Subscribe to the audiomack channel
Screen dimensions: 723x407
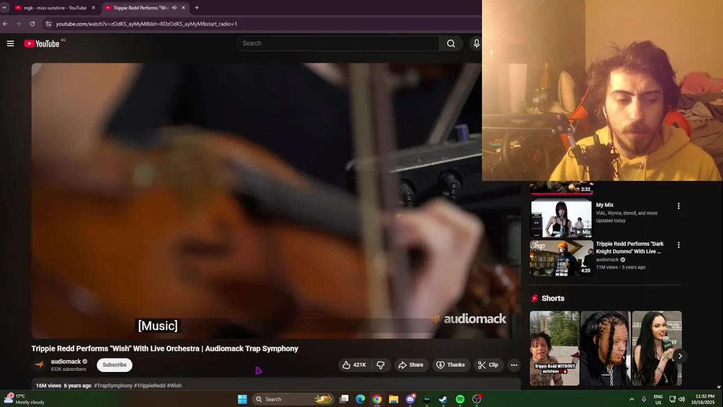click(x=115, y=365)
